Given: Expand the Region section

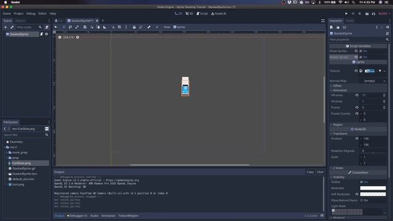Looking at the screenshot, I should tap(358, 125).
